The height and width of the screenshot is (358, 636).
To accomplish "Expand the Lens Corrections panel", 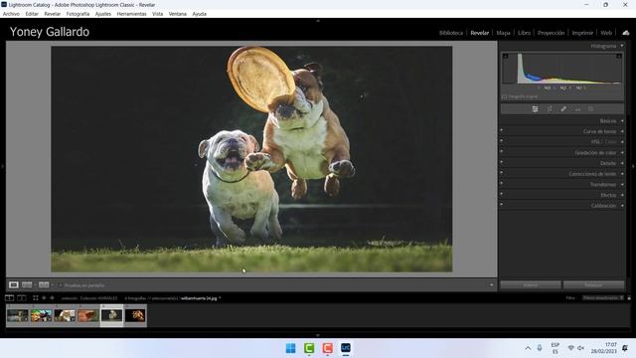I will point(622,174).
